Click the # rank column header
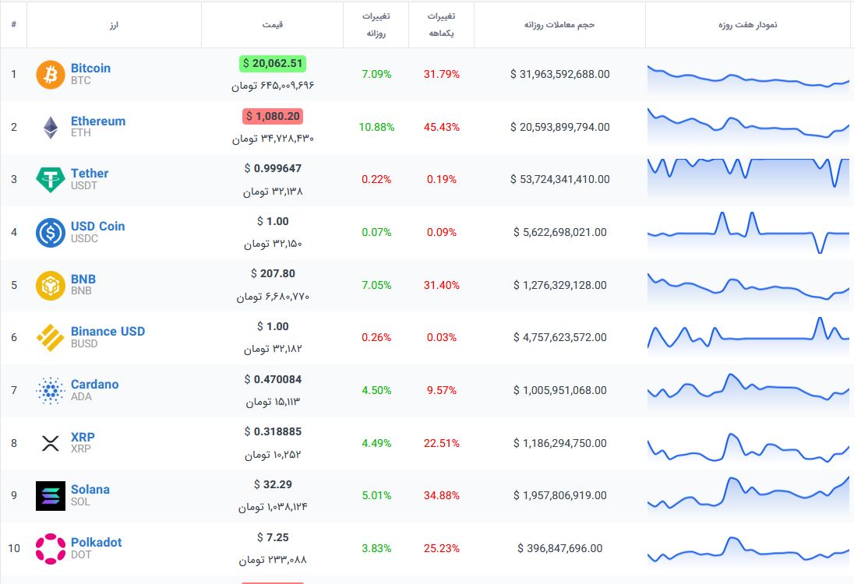Viewport: 854px width, 584px height. click(13, 24)
